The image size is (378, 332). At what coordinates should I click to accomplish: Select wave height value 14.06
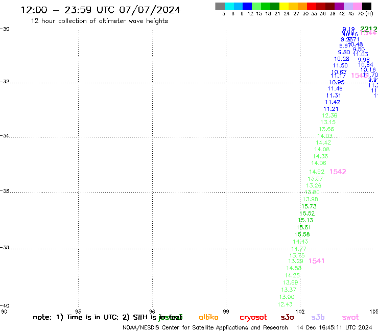point(319,163)
